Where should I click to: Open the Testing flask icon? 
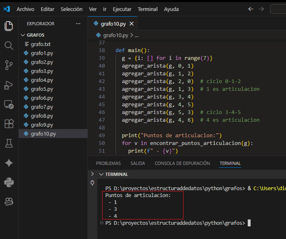[x=9, y=143]
